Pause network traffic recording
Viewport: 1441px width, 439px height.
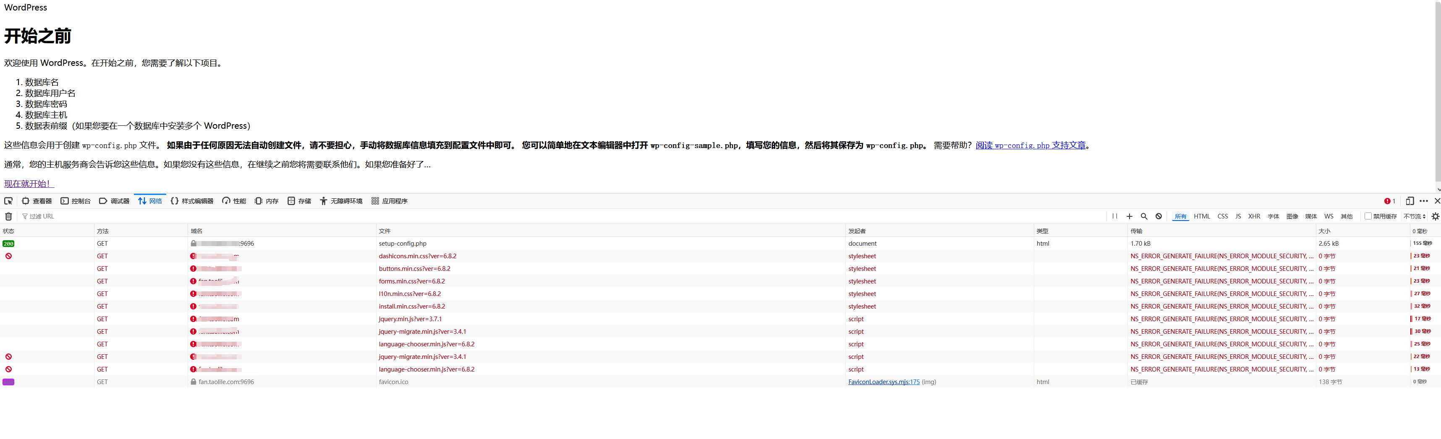[1114, 216]
